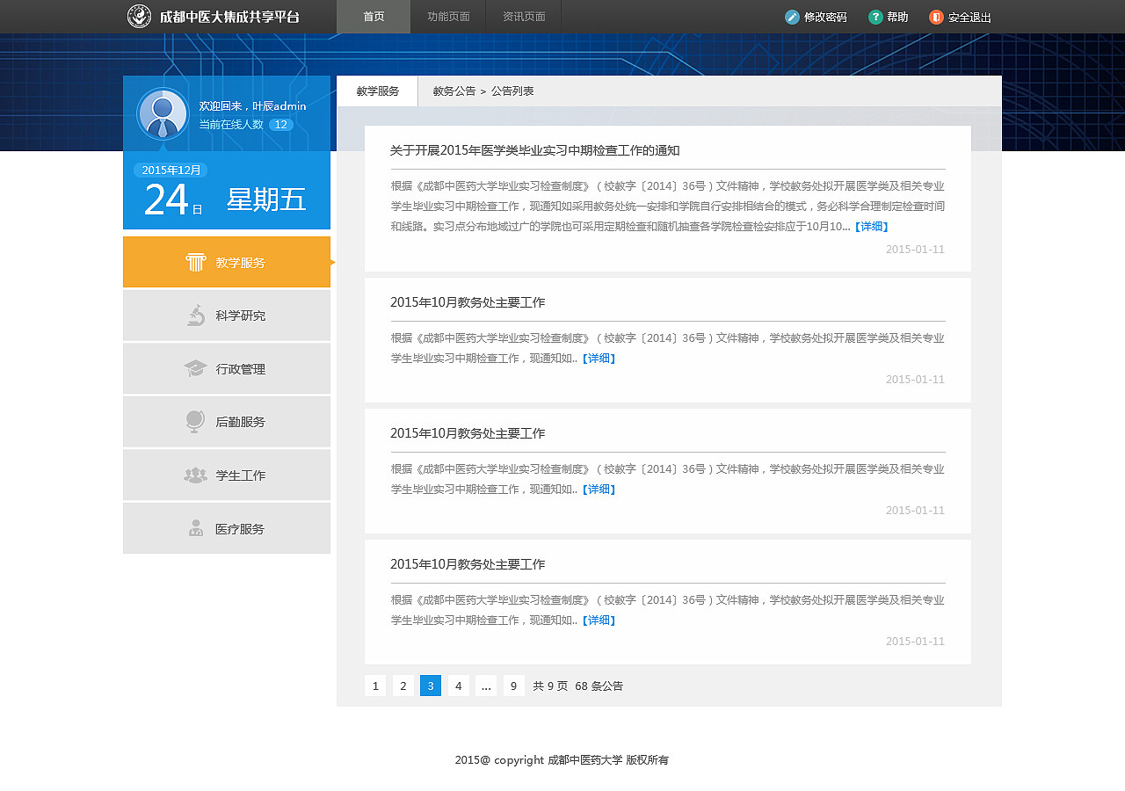
Task: Open the 教学服务 breadcrumb tab
Action: pos(376,91)
